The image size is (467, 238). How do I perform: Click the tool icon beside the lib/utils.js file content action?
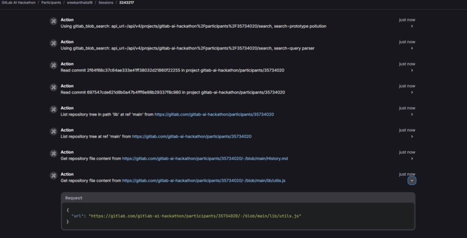point(53,176)
